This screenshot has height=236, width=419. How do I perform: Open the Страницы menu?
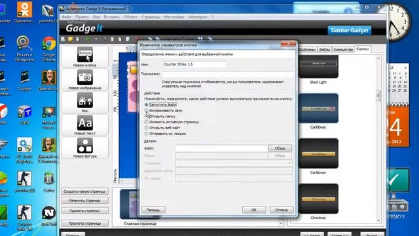point(151,17)
